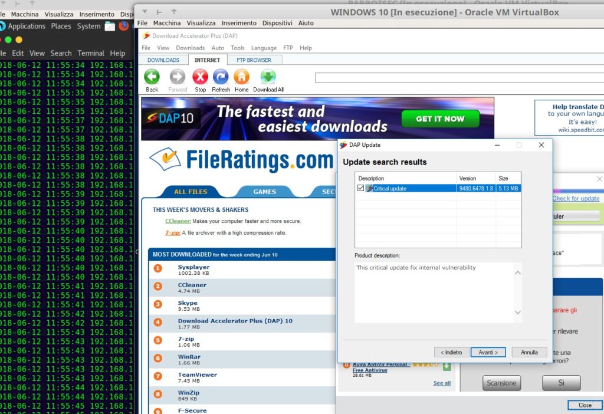Viewport: 604px width, 414px height.
Task: Open the FTP menu in DAP
Action: 288,48
